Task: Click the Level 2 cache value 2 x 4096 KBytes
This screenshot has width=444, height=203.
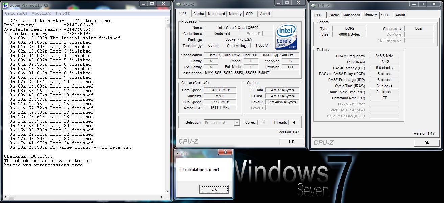Action: coord(282,102)
